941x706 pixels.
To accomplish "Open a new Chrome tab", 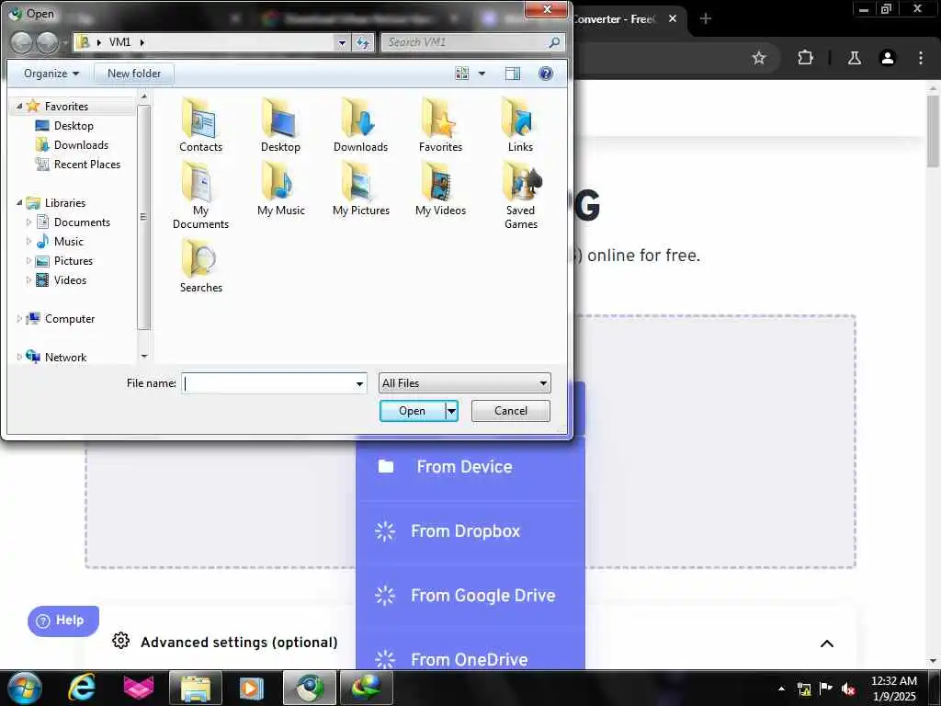I will pyautogui.click(x=706, y=19).
